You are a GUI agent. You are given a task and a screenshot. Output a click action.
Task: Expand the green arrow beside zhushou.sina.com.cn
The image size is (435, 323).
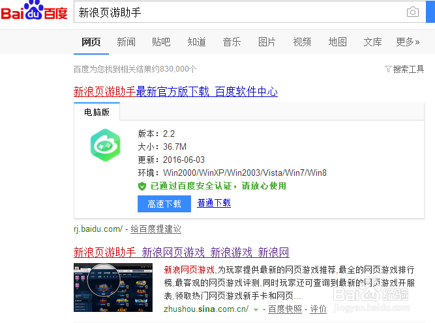point(256,310)
